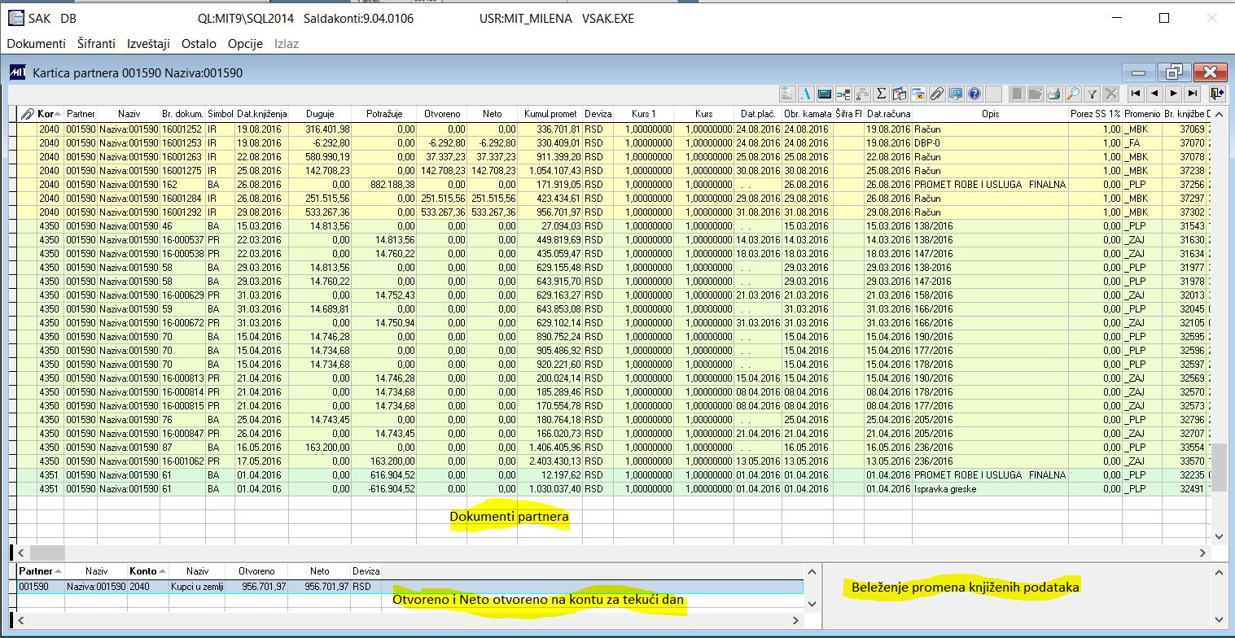Click the font 'A' toolbar icon
This screenshot has height=638, width=1235.
[806, 94]
